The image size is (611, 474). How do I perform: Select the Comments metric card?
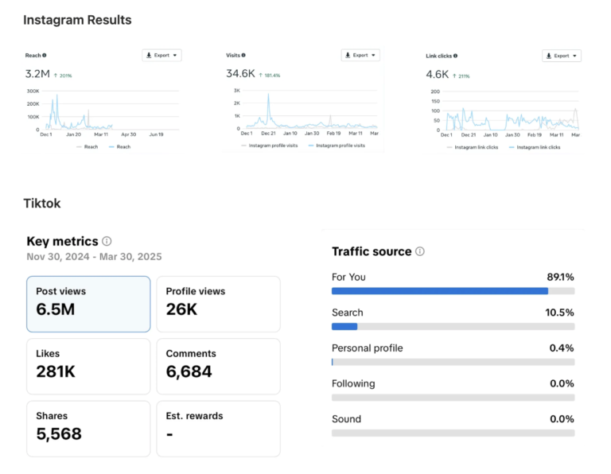click(x=218, y=366)
